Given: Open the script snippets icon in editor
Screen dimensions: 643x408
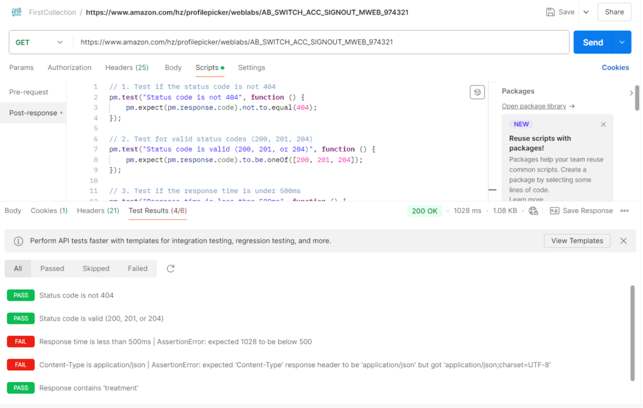Looking at the screenshot, I should 477,92.
